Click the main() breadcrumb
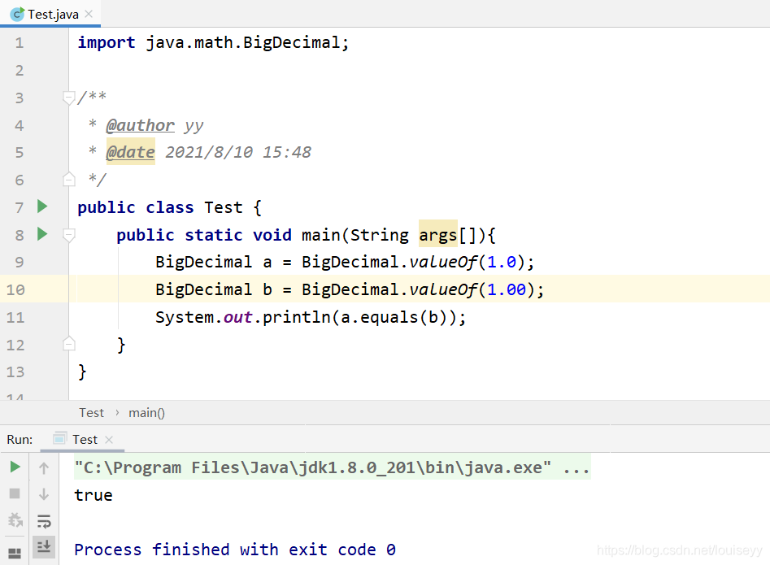Viewport: 770px width, 565px height. click(x=146, y=413)
